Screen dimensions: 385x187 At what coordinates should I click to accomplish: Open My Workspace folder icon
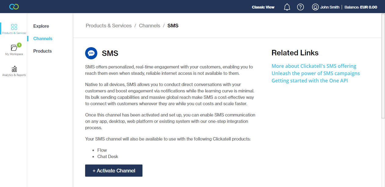(x=14, y=48)
